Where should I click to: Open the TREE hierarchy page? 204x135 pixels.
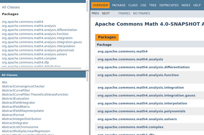pos(153,5)
